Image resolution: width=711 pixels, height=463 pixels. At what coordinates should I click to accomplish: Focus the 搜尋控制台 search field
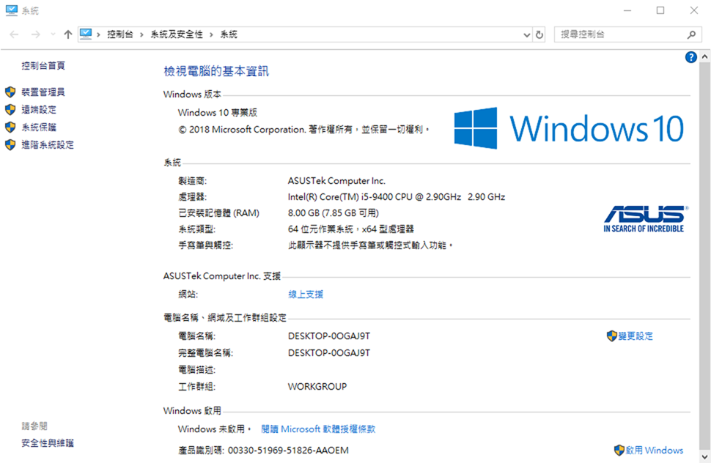pyautogui.click(x=619, y=34)
